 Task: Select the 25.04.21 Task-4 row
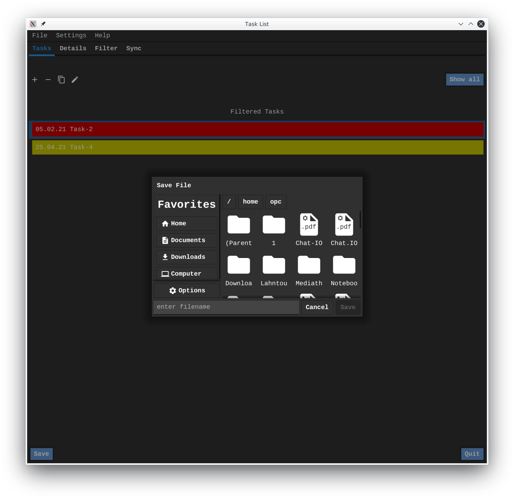[258, 147]
